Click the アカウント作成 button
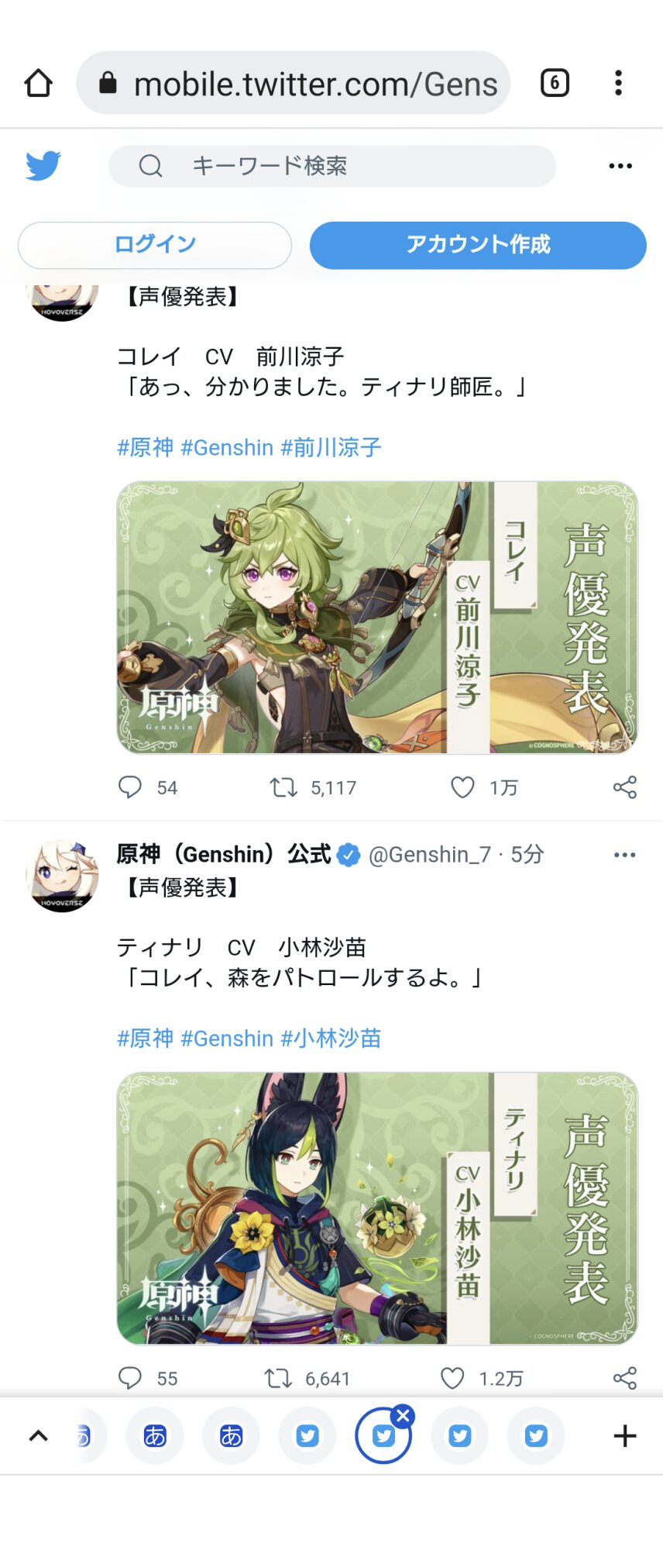 pos(478,245)
